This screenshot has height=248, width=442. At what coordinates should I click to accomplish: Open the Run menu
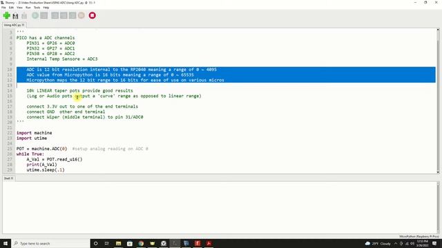28,8
